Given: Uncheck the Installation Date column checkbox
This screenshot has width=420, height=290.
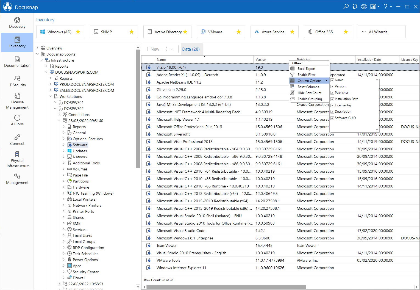Looking at the screenshot, I should click(x=332, y=99).
